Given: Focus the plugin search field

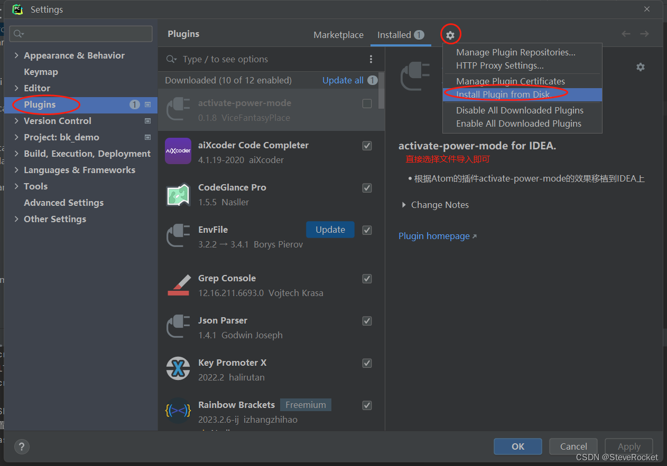Looking at the screenshot, I should [264, 59].
